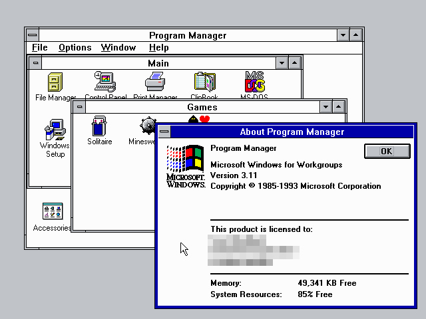Click the Hearts game icon

pyautogui.click(x=198, y=119)
